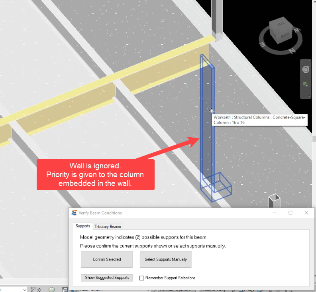Click the zoom tool in navigation bar
The height and width of the screenshot is (292, 316).
click(x=306, y=84)
